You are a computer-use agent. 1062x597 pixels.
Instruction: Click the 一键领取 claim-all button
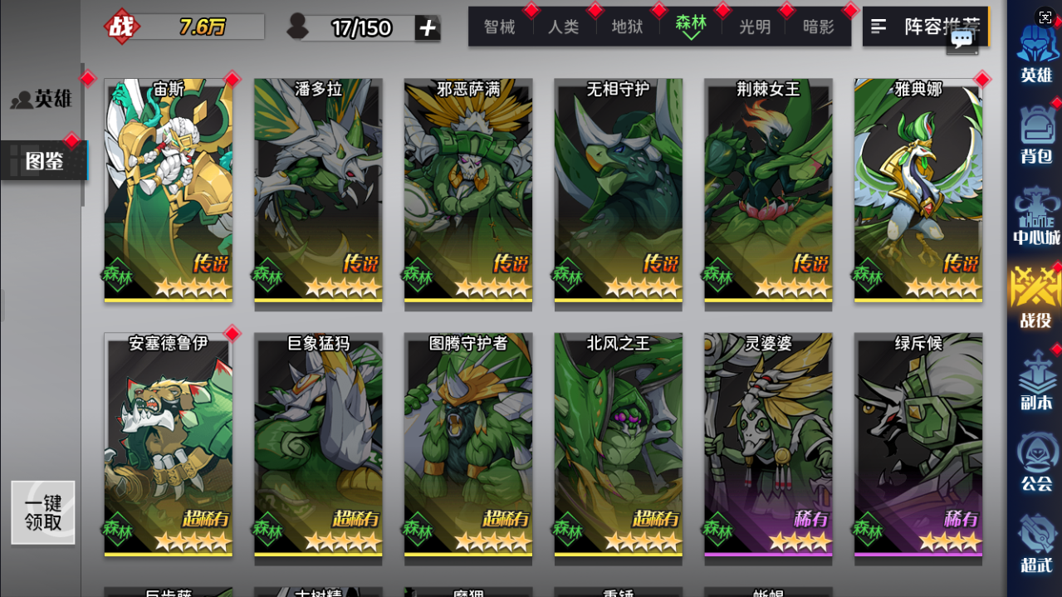coord(43,513)
